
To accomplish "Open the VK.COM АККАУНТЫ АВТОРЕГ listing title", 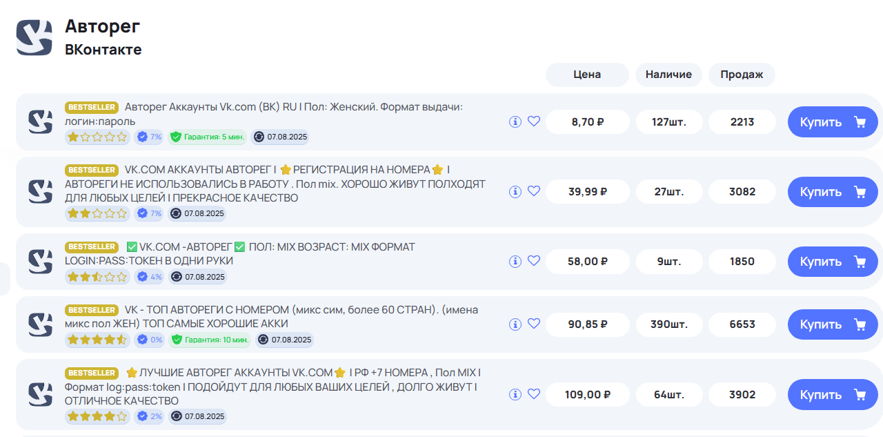I will point(275,184).
